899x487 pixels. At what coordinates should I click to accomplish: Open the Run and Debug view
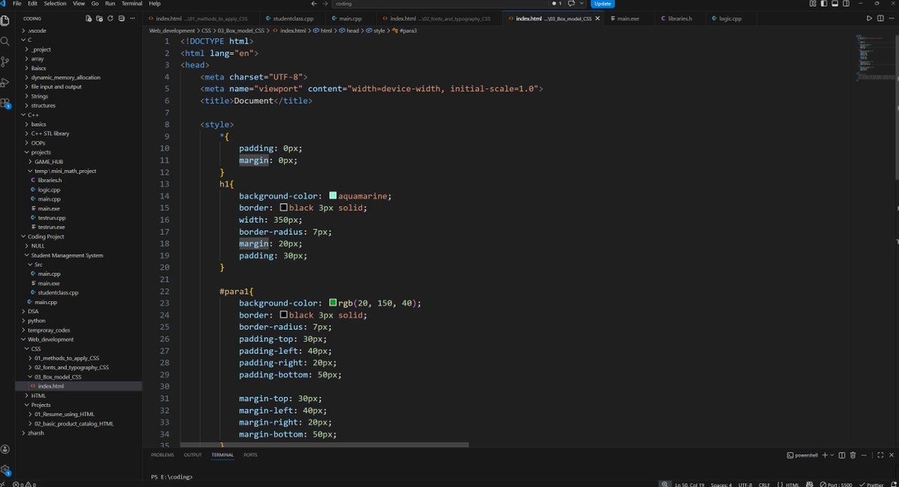[x=5, y=82]
